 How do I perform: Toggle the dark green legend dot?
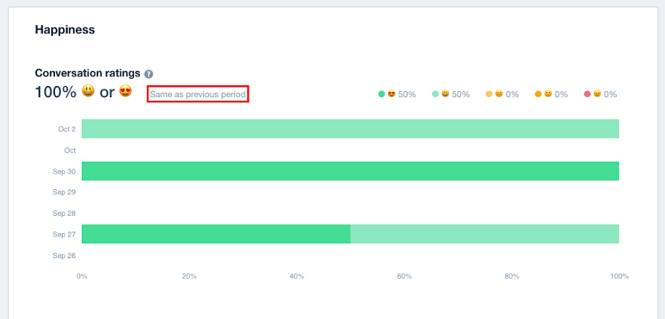click(382, 94)
